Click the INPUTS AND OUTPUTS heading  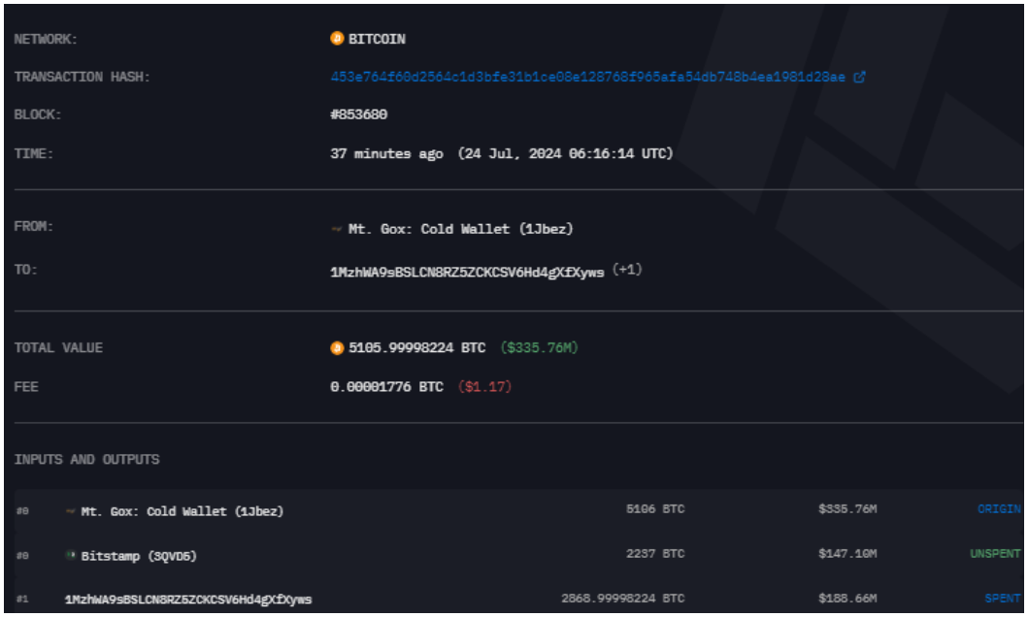click(x=86, y=460)
